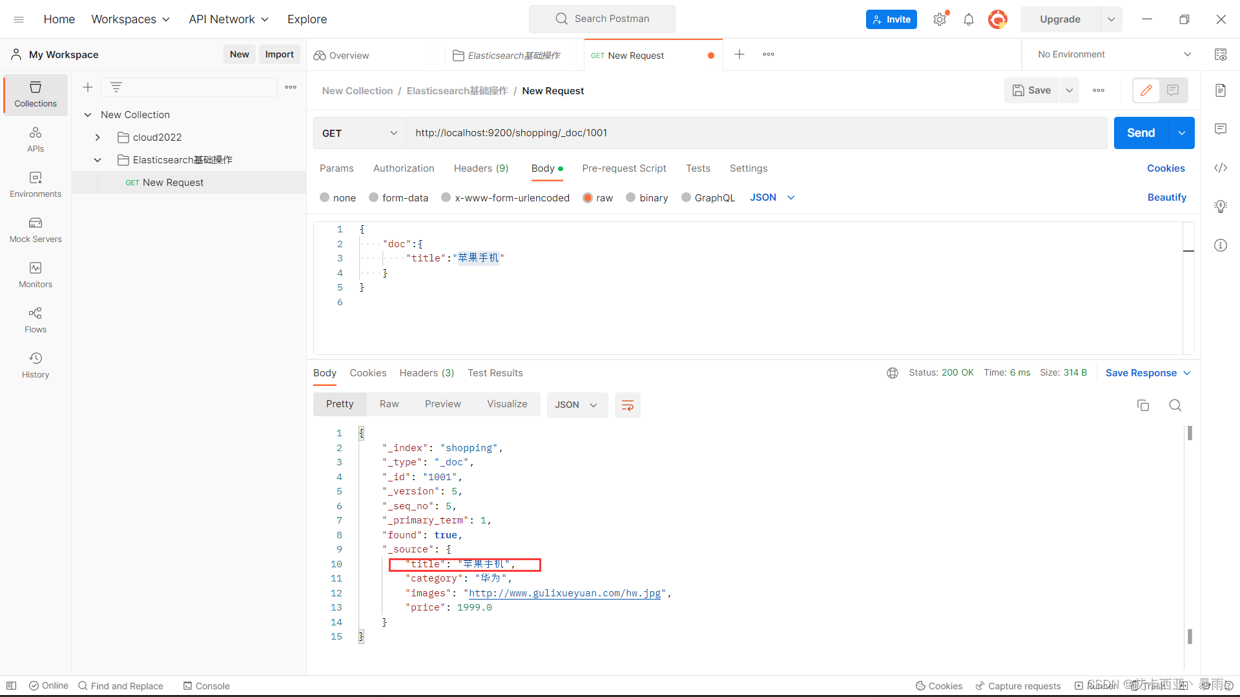
Task: Open tab bar more options
Action: click(x=769, y=54)
